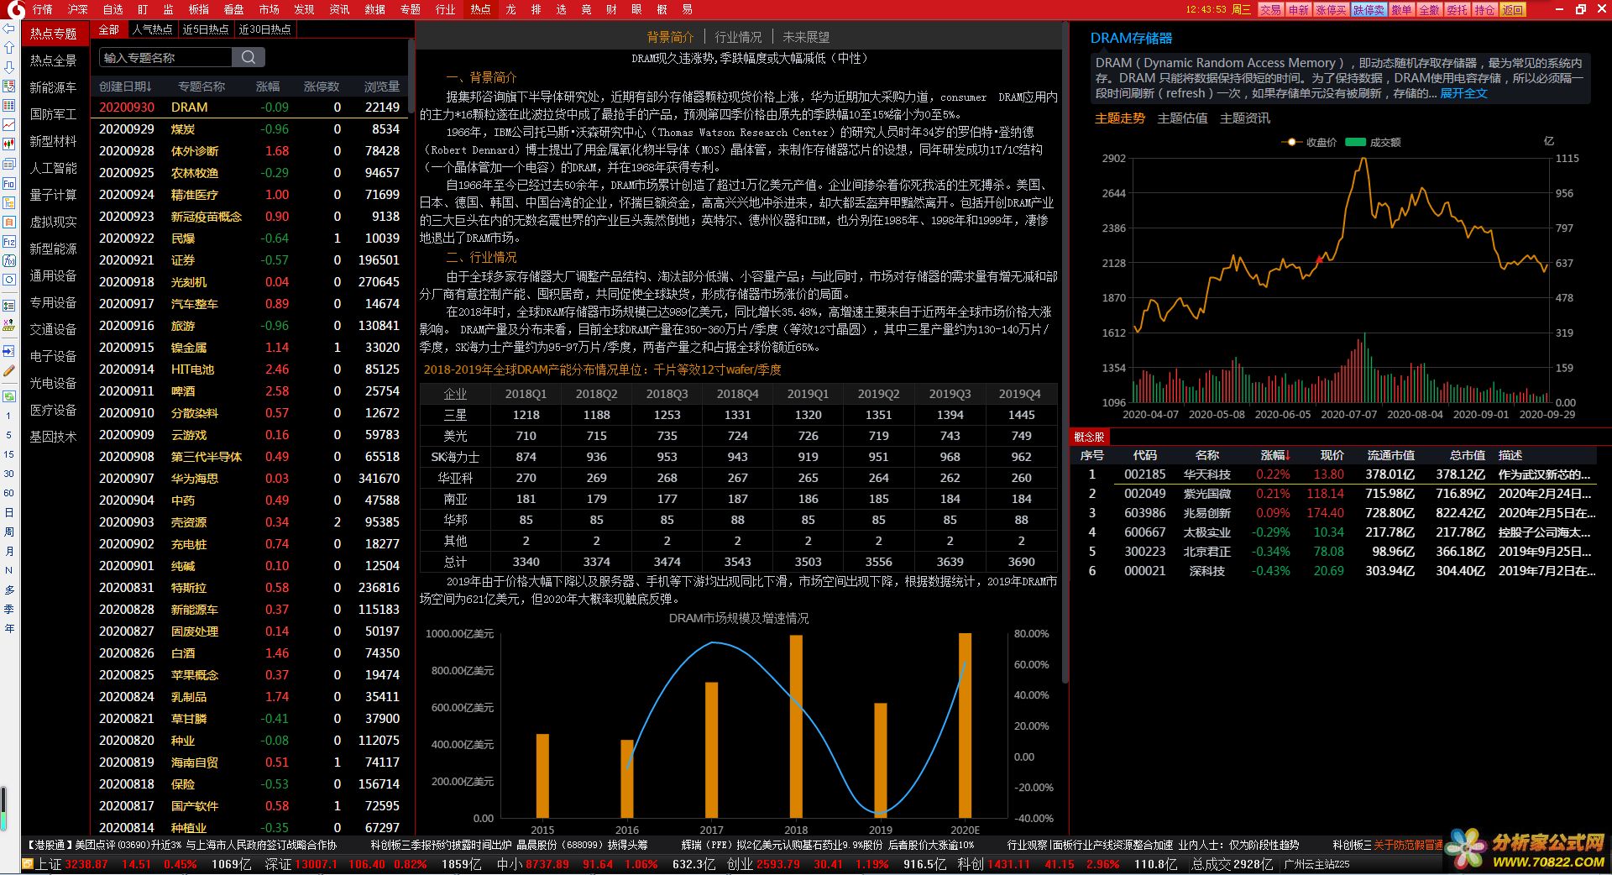Click the 概念股 tab label
Viewport: 1612px width, 875px height.
pos(1089,437)
